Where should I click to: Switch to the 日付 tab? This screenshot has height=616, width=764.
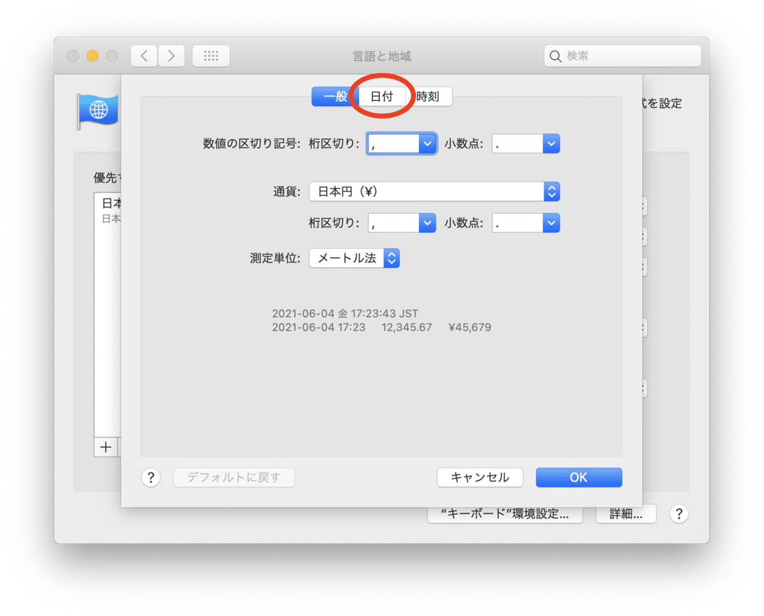383,96
